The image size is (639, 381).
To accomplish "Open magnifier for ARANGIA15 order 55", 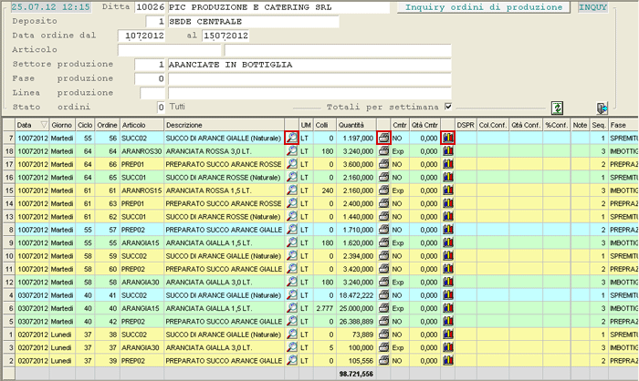I will (x=292, y=242).
